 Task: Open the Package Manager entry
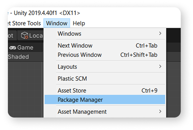click(x=105, y=100)
